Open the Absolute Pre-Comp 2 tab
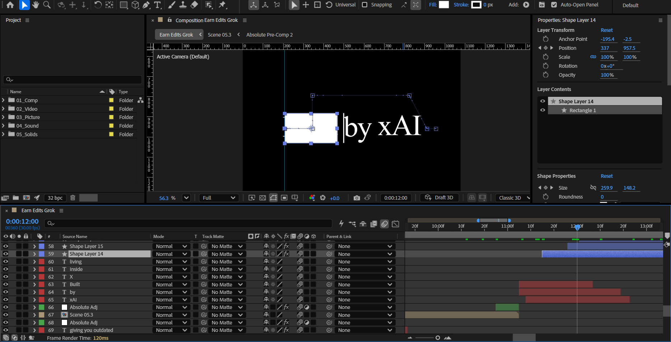The height and width of the screenshot is (342, 671). coord(269,35)
